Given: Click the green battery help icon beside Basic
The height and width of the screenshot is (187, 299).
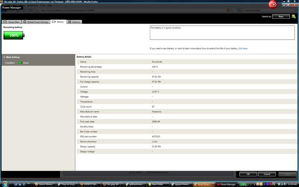Looking at the screenshot, I should (294, 16).
